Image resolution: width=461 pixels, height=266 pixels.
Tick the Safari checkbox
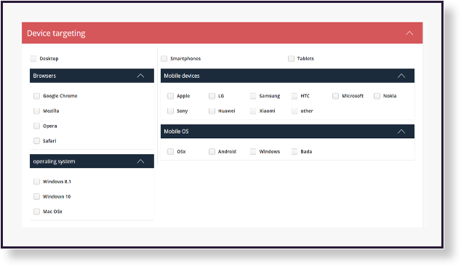pos(36,141)
